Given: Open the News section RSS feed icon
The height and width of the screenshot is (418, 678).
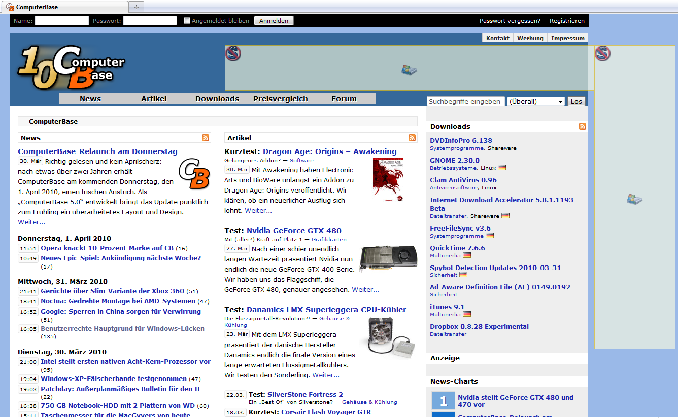Looking at the screenshot, I should [x=206, y=138].
